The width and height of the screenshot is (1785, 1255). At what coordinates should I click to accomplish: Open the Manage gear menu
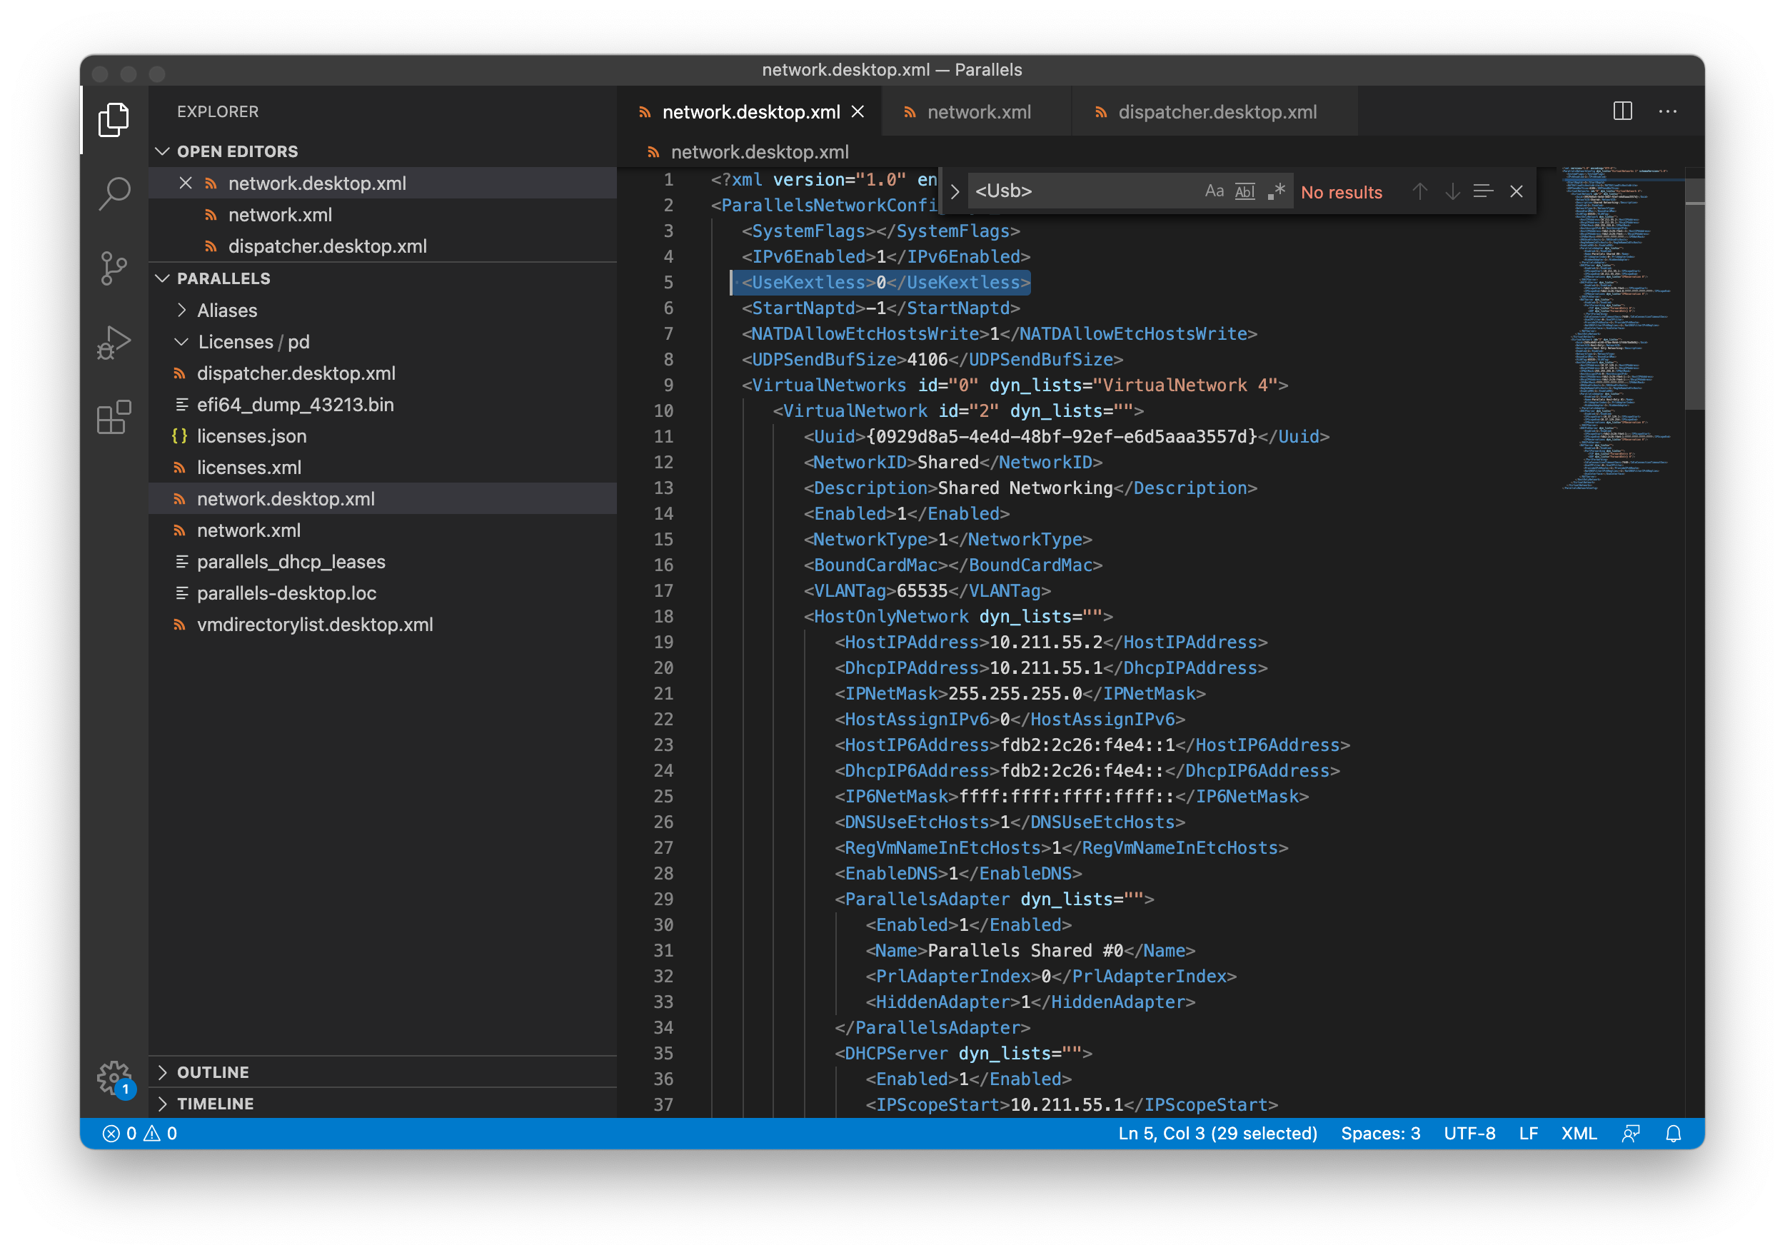tap(115, 1079)
